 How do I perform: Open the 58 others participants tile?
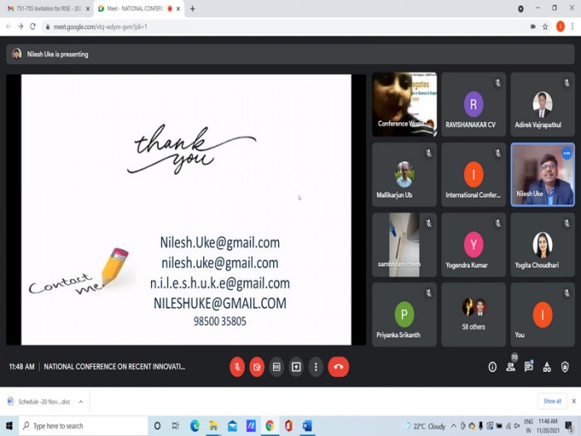pyautogui.click(x=474, y=315)
